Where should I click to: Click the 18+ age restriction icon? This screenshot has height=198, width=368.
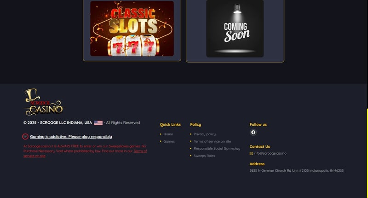pos(25,136)
